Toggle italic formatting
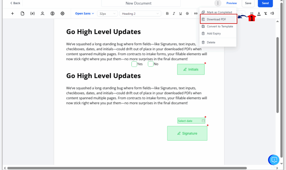 click(x=174, y=13)
